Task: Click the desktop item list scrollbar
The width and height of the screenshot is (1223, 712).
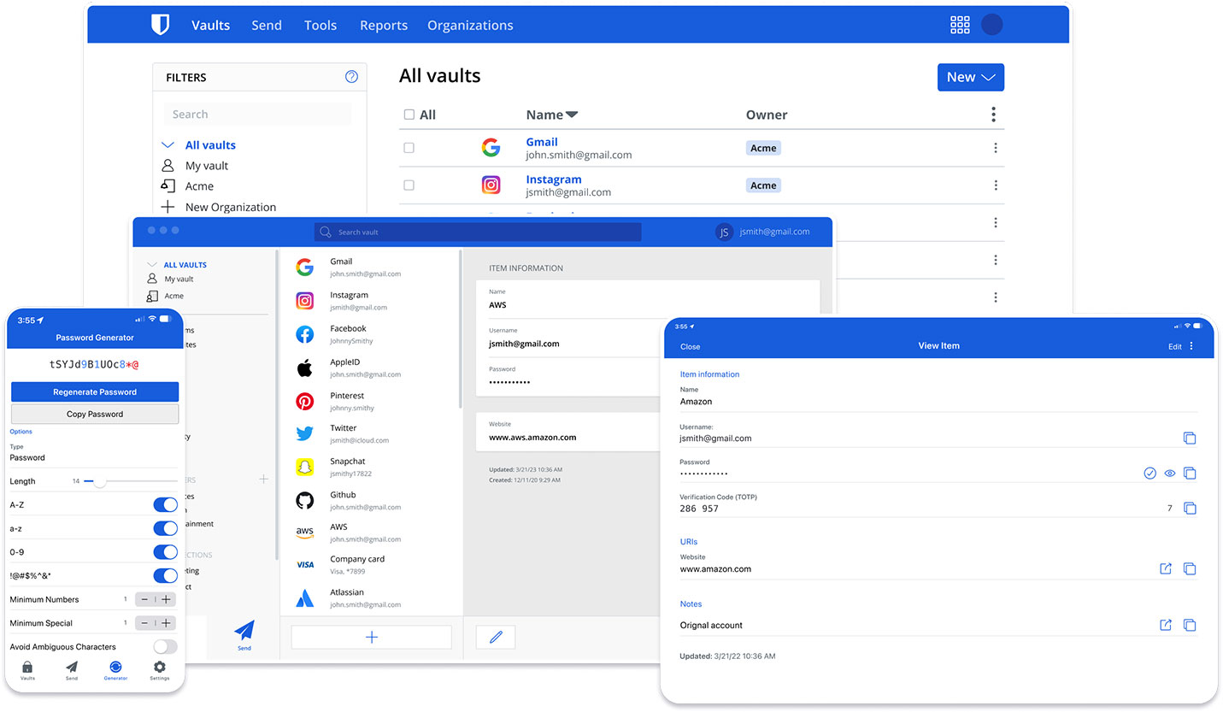Action: tap(461, 328)
